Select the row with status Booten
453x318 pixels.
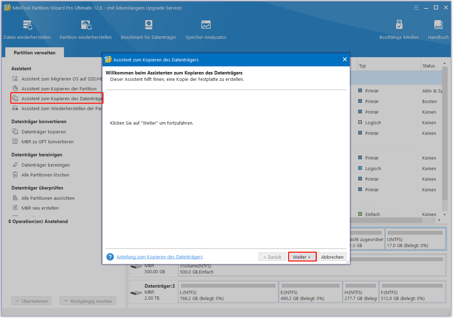[x=396, y=101]
